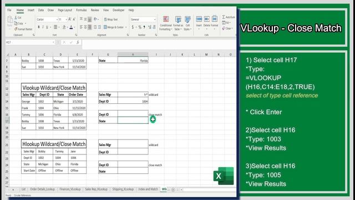355x200 pixels.
Task: Toggle Top Align
Action: coord(82,19)
